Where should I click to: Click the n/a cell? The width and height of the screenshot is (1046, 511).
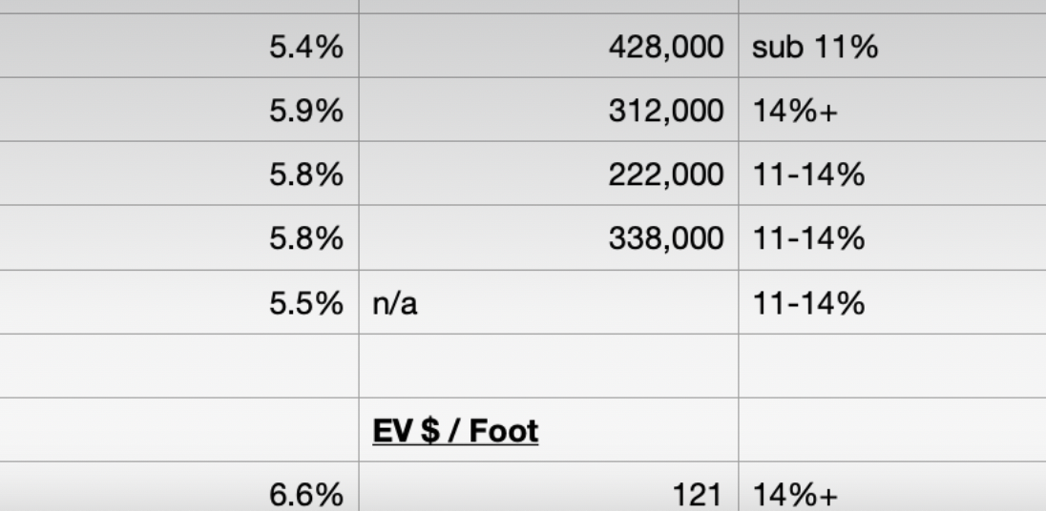point(549,302)
